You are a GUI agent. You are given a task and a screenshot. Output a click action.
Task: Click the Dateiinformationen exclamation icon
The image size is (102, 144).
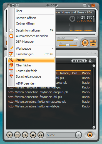(11, 30)
